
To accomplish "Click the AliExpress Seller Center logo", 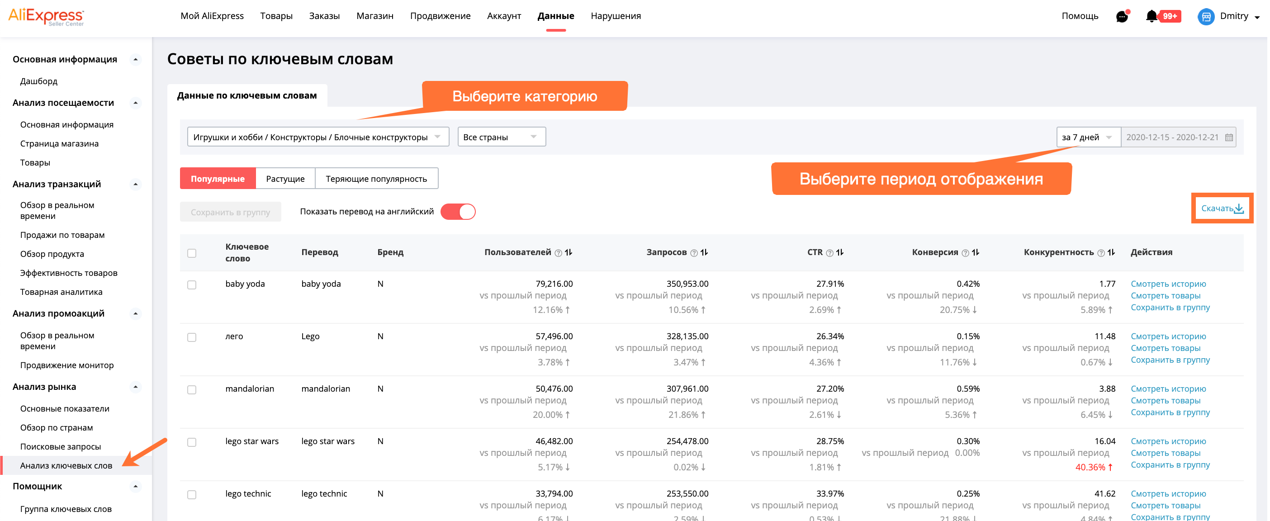I will point(46,17).
